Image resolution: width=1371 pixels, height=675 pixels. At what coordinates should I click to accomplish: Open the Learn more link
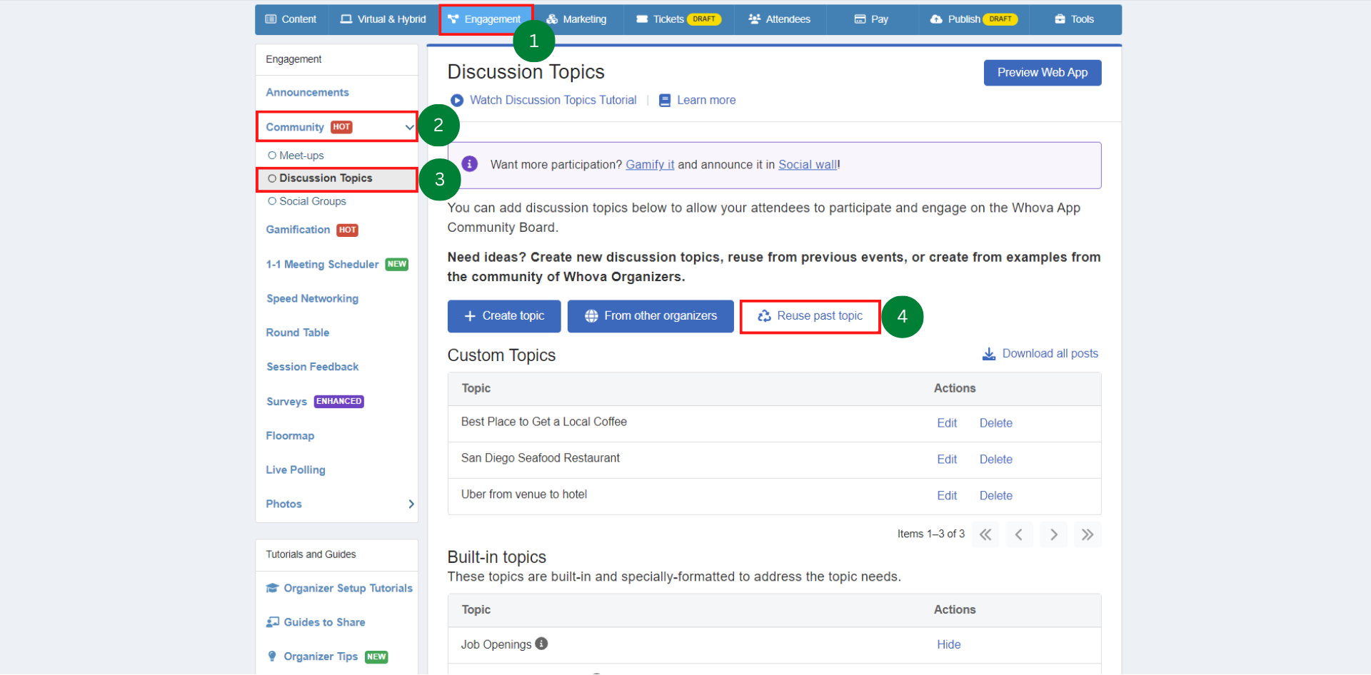[706, 101]
